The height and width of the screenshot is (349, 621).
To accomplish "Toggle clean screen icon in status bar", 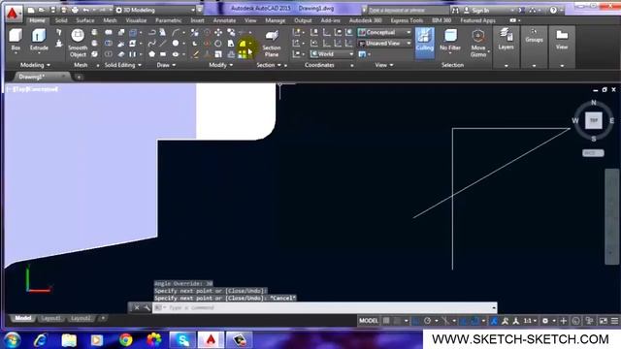I will point(604,321).
